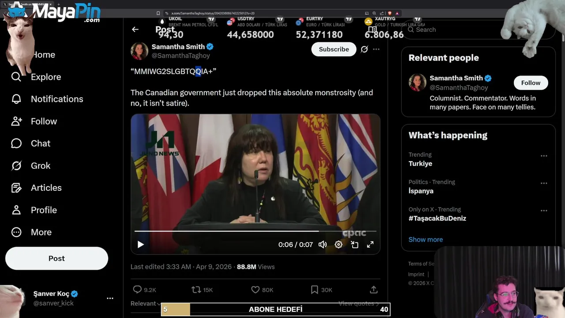565x318 pixels.
Task: Click the @SamanthaTaghoy handle on the post
Action: pyautogui.click(x=181, y=56)
